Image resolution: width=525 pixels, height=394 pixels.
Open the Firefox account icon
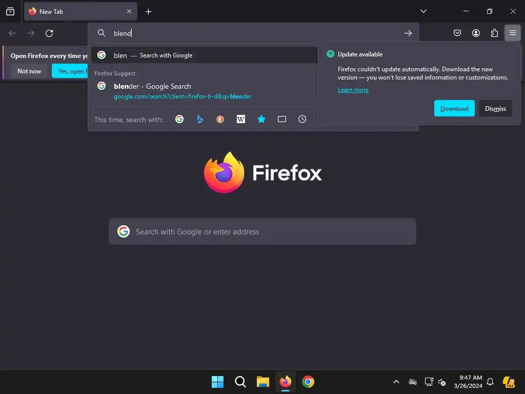(476, 33)
